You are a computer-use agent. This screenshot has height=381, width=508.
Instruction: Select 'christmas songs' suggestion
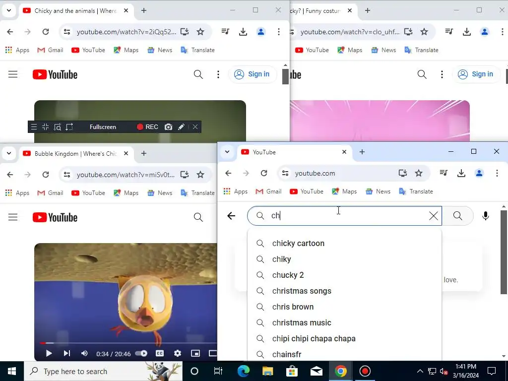click(344, 291)
